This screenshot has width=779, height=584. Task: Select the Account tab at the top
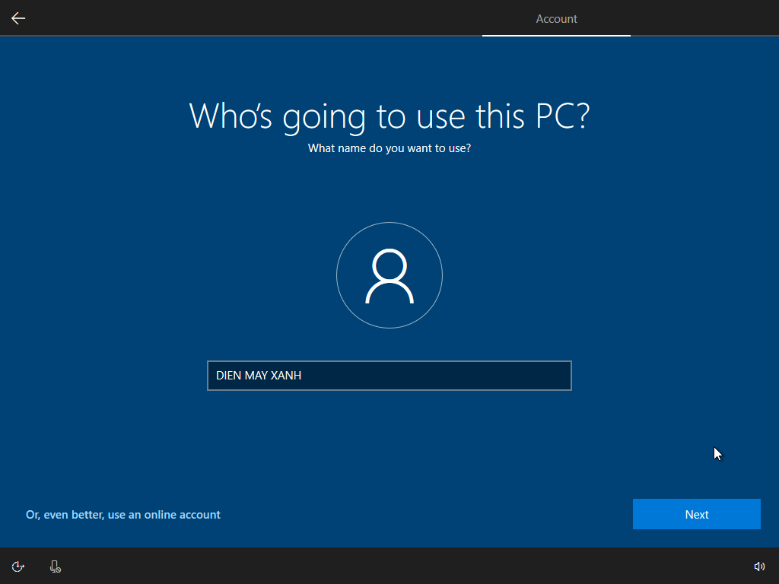click(x=556, y=18)
